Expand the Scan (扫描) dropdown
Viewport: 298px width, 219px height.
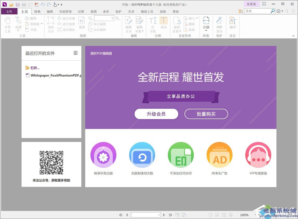point(206,31)
